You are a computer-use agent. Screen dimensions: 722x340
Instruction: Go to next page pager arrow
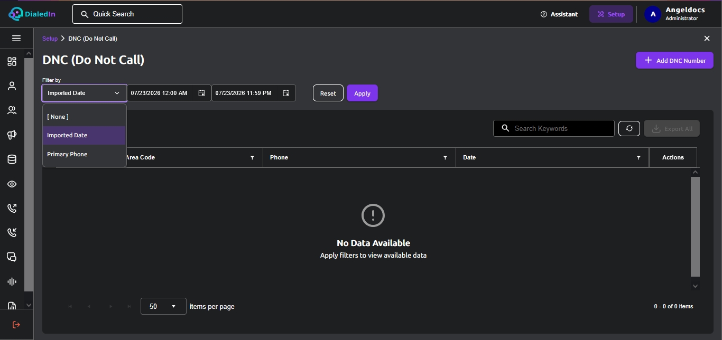pyautogui.click(x=110, y=306)
